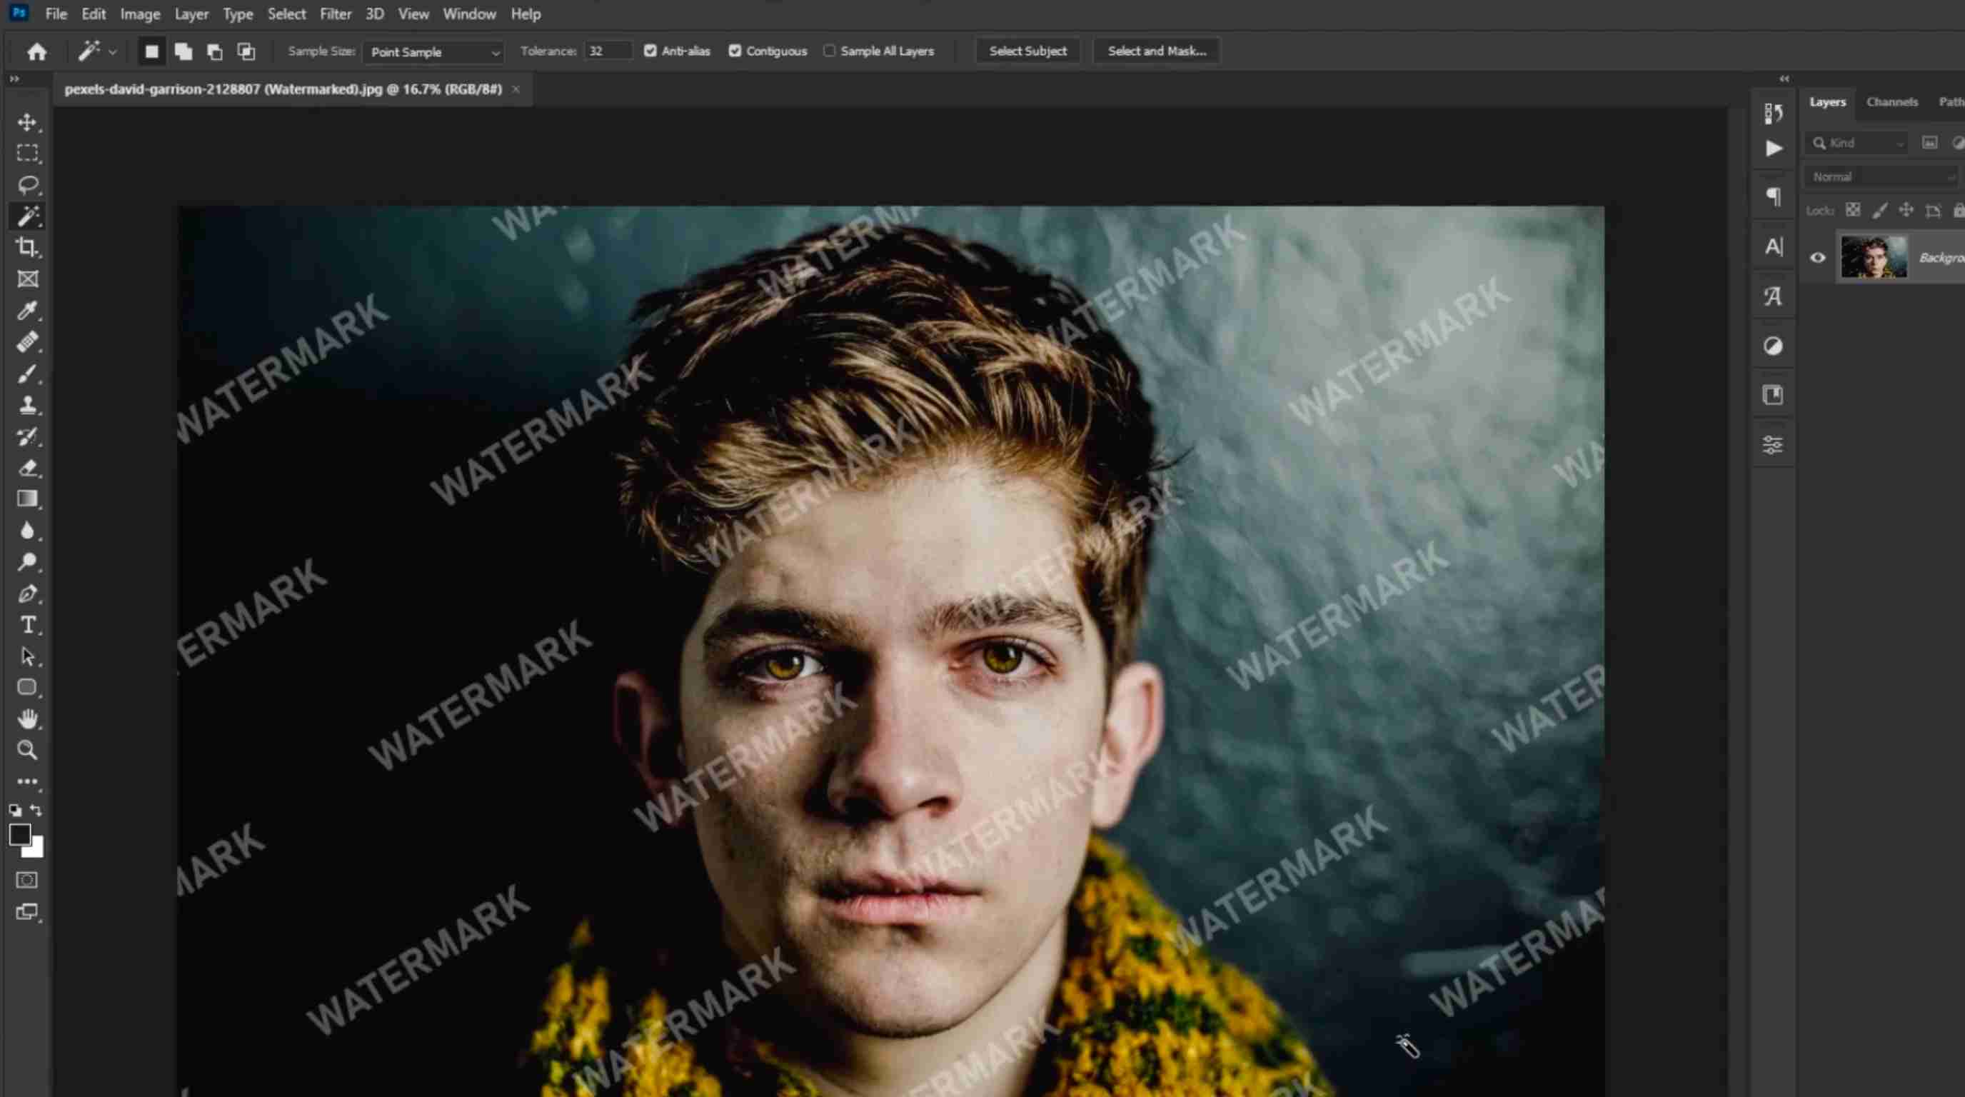This screenshot has height=1097, width=1965.
Task: Open the Libraries panel icon
Action: point(1774,395)
